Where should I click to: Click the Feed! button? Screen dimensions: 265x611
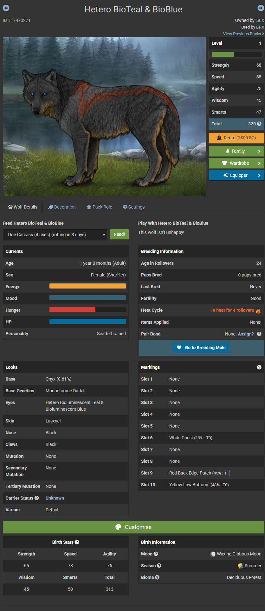(x=120, y=234)
